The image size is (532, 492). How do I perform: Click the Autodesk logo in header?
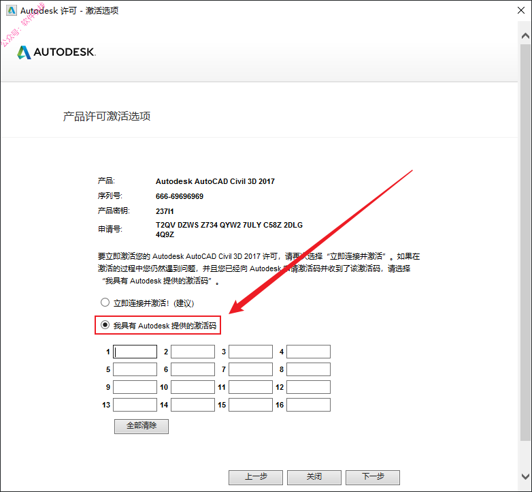point(56,52)
